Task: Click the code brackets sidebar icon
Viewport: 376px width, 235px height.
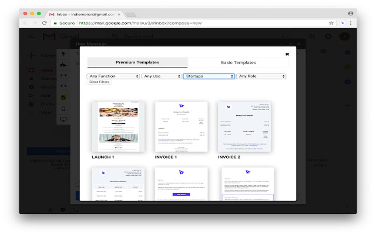Action: tap(63, 86)
